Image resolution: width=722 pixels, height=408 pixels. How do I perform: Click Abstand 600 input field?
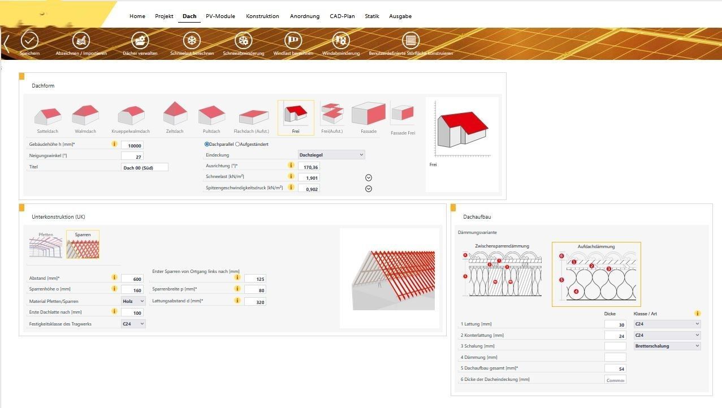point(132,279)
